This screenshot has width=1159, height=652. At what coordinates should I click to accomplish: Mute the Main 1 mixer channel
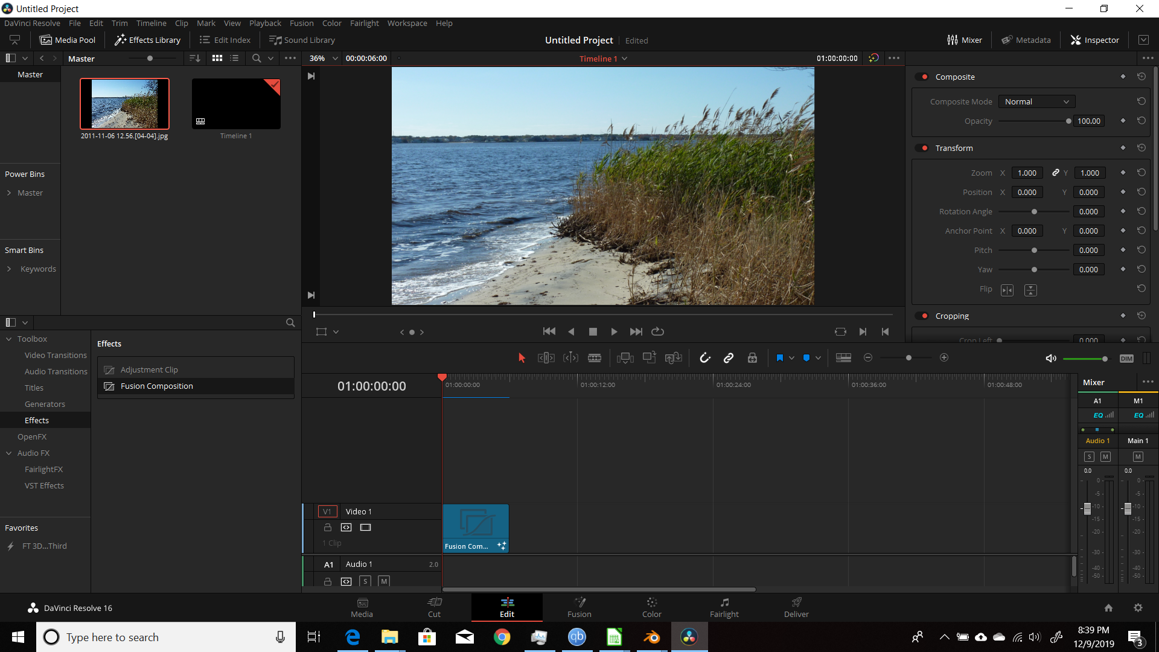pos(1138,457)
